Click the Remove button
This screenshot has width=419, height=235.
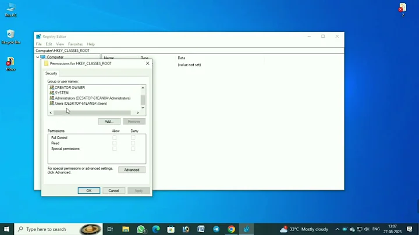134,121
